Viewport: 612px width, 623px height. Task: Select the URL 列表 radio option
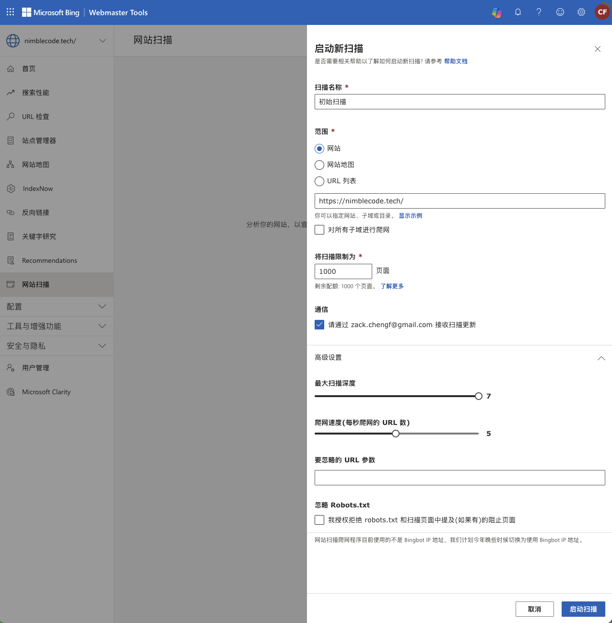coord(319,181)
